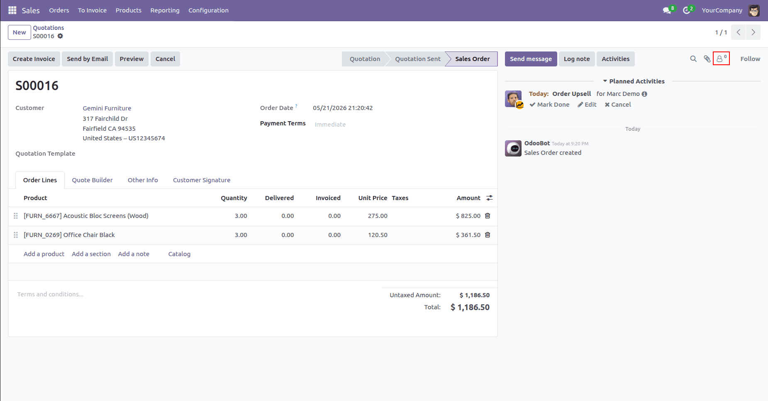The height and width of the screenshot is (401, 768).
Task: Click the Log note button
Action: point(577,59)
